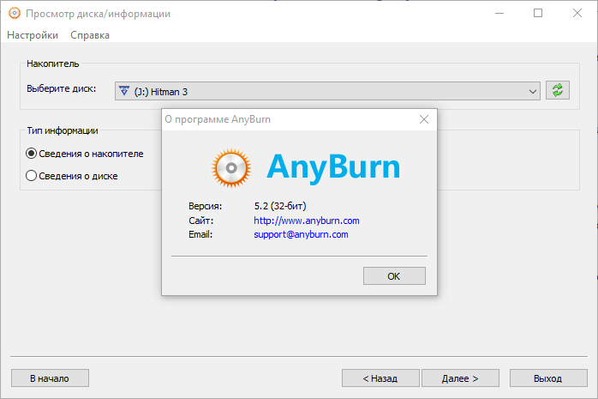Click the 'Тип информации' group label
This screenshot has width=598, height=399.
pyautogui.click(x=63, y=130)
